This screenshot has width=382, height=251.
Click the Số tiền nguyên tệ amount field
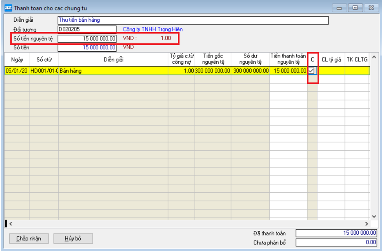87,38
